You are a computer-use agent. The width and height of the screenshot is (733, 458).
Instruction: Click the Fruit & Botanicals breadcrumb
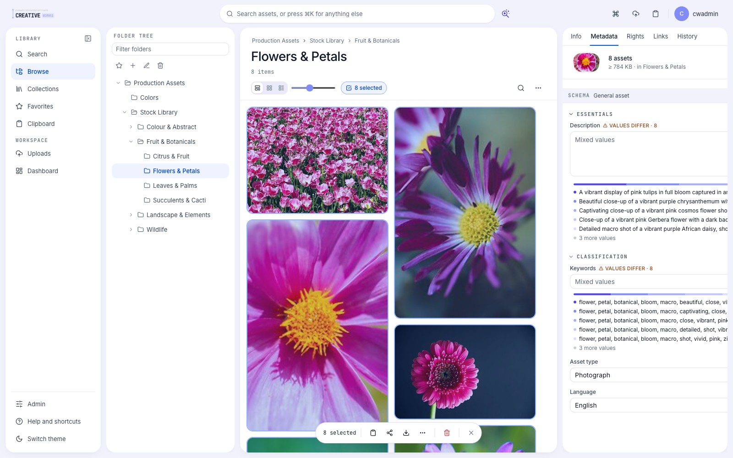pos(377,41)
